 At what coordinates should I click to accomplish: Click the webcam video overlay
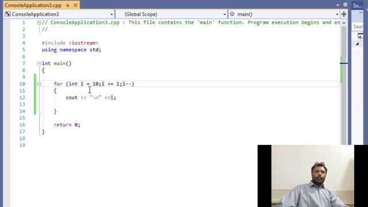[313, 176]
